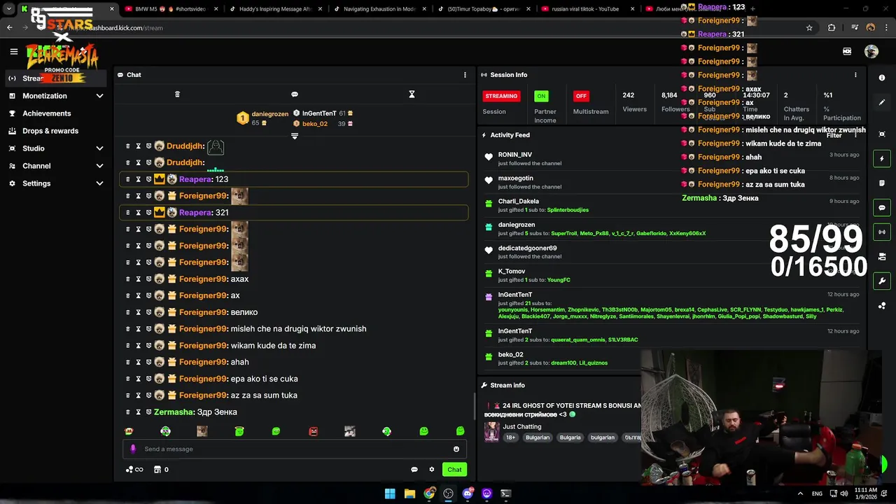Click the 18+ stream tag

[510, 437]
